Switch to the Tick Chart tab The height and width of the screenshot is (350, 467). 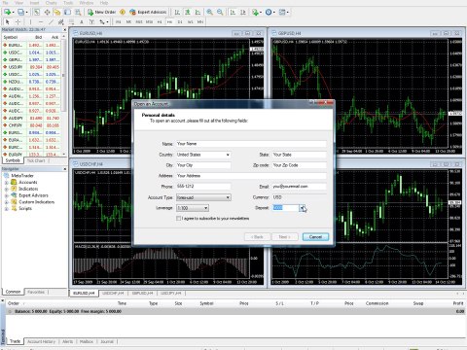(36, 160)
